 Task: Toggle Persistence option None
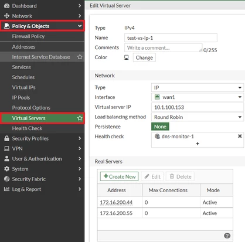(x=160, y=127)
